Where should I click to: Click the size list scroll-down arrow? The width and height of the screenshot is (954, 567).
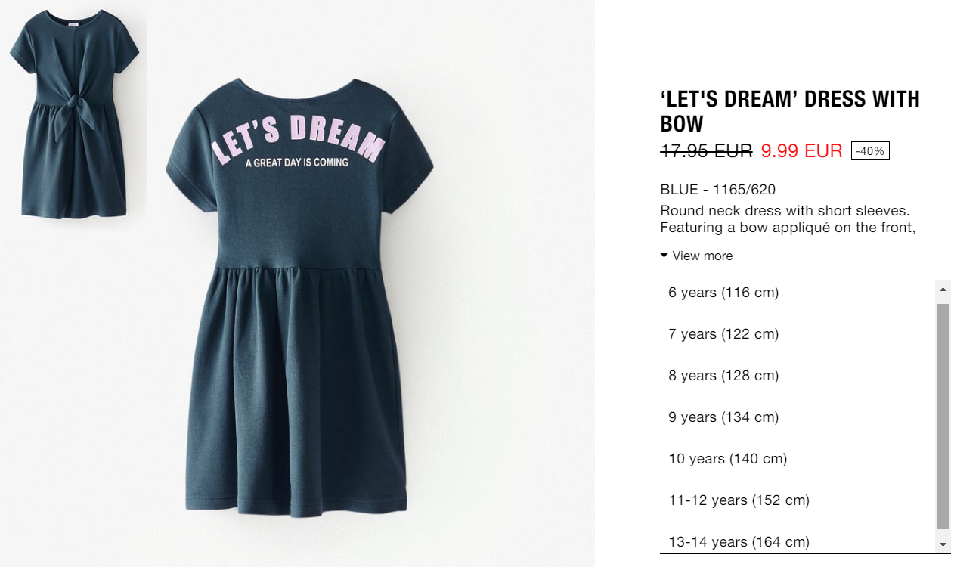[x=943, y=544]
